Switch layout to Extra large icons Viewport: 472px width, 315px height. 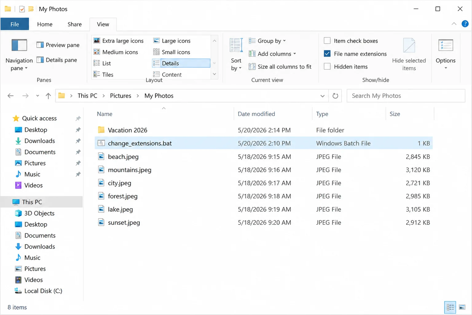(x=119, y=41)
